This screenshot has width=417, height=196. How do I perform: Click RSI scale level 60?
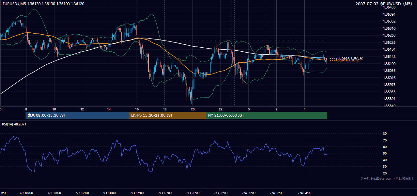[x=385, y=147]
